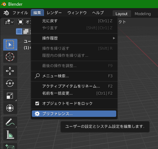The image size is (158, 149).
Task: Open the object mode selector dropdown
Action: pyautogui.click(x=24, y=22)
